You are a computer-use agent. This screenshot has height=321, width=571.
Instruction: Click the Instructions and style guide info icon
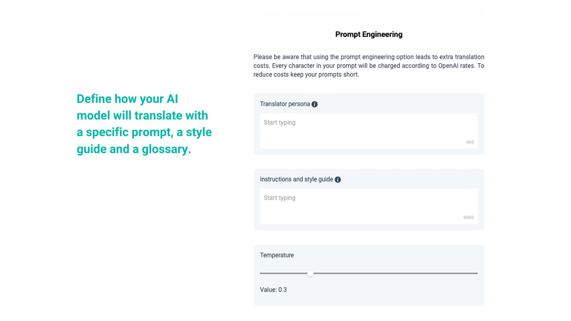(338, 180)
